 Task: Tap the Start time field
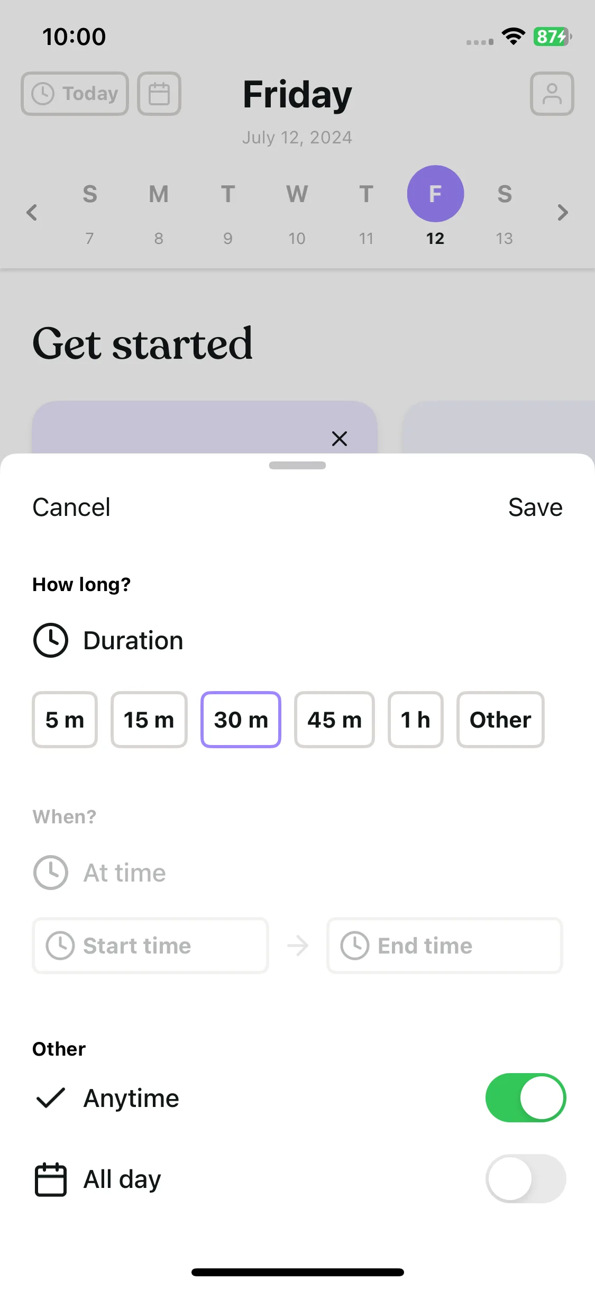click(x=151, y=946)
